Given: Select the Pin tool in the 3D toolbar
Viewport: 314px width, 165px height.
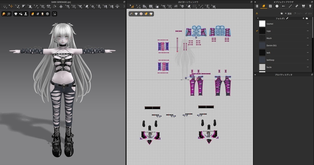Looking at the screenshot, I should click(x=36, y=6).
